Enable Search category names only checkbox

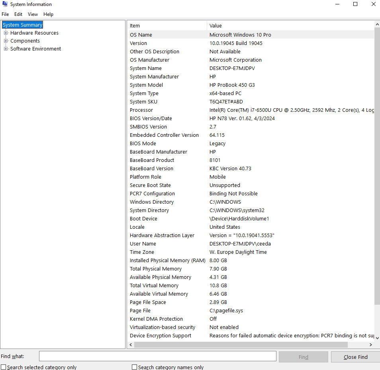pos(134,367)
